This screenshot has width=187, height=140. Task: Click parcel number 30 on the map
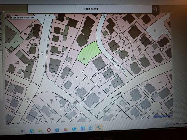pyautogui.click(x=77, y=77)
